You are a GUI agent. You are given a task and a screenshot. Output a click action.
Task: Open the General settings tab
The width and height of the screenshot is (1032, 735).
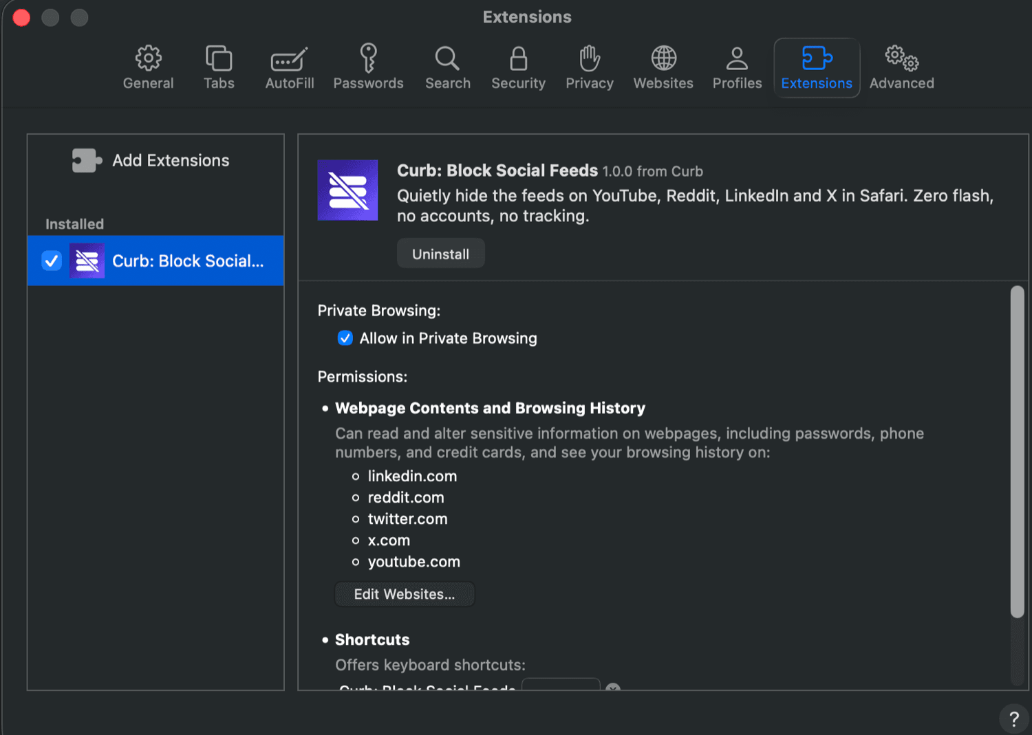coord(148,68)
